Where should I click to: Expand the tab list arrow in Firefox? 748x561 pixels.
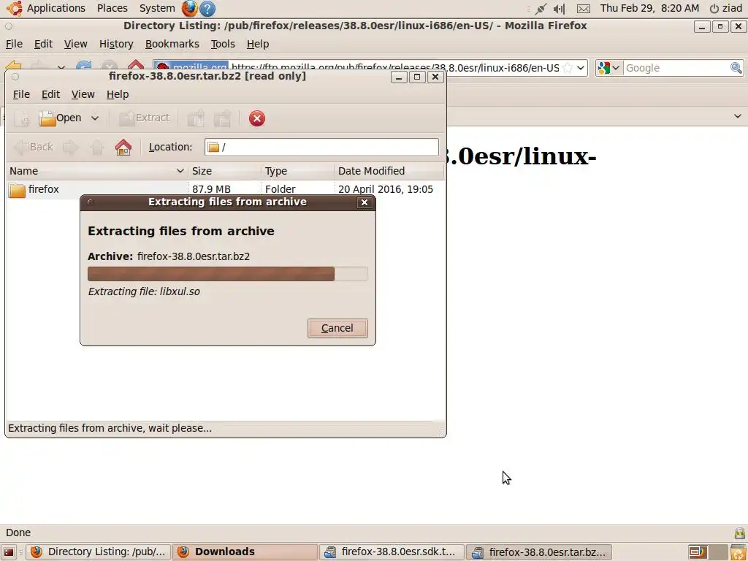tap(738, 116)
